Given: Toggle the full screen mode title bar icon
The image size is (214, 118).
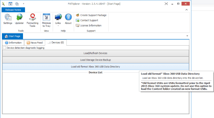Looking at the screenshot, I should tap(166, 4).
